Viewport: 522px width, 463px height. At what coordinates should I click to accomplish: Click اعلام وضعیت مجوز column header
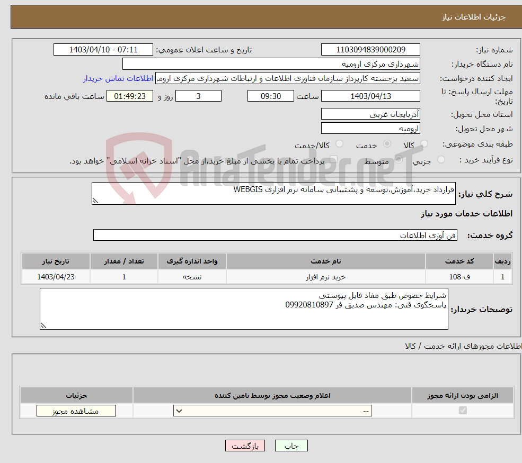pyautogui.click(x=272, y=395)
